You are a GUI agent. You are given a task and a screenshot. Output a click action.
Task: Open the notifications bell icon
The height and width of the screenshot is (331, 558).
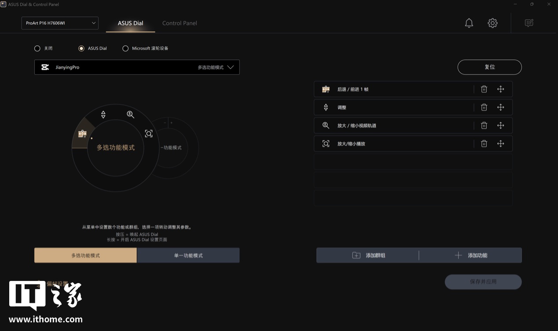[x=469, y=23]
